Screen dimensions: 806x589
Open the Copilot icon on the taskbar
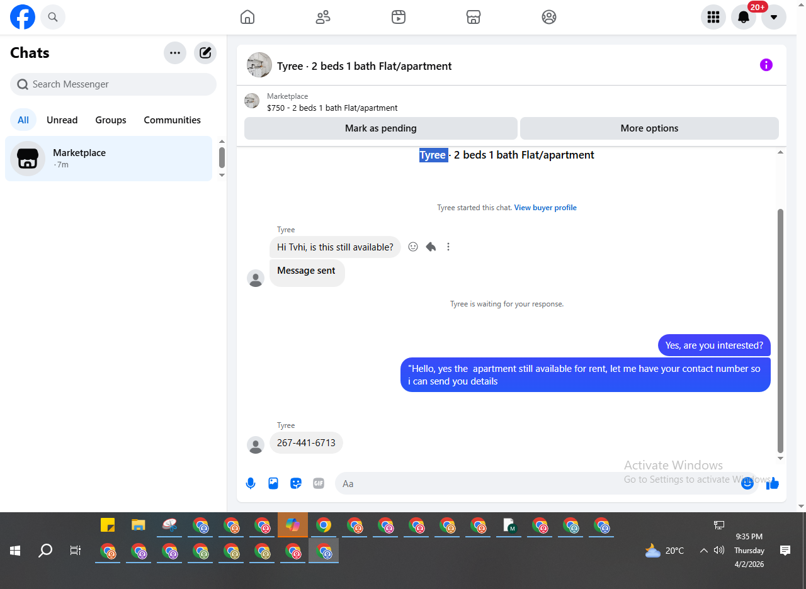[293, 525]
